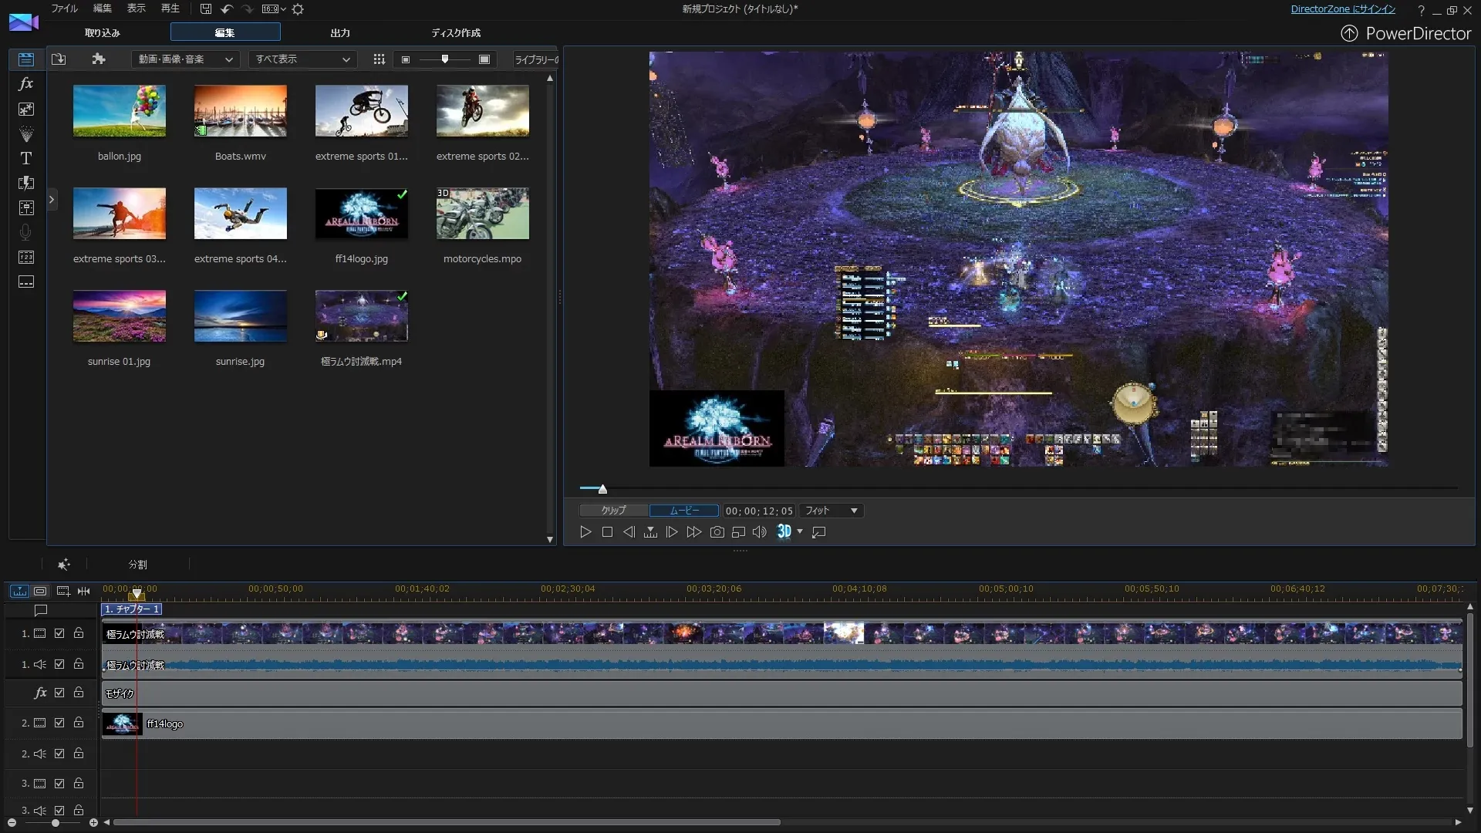Adjust preview volume with the speaker icon
The image size is (1481, 833).
[x=760, y=532]
